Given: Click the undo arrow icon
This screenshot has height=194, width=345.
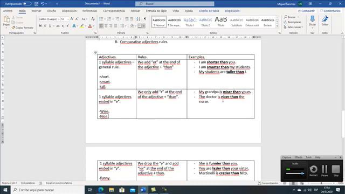Looking at the screenshot, I should [x=43, y=4].
